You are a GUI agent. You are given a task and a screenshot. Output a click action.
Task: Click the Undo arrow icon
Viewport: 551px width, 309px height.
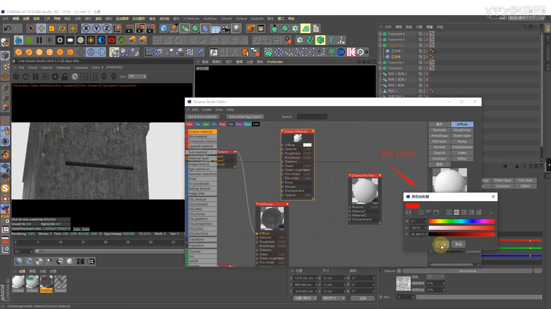8,28
